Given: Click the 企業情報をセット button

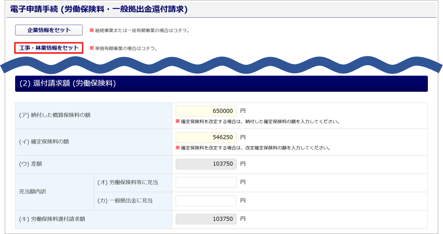Looking at the screenshot, I should pyautogui.click(x=49, y=30).
